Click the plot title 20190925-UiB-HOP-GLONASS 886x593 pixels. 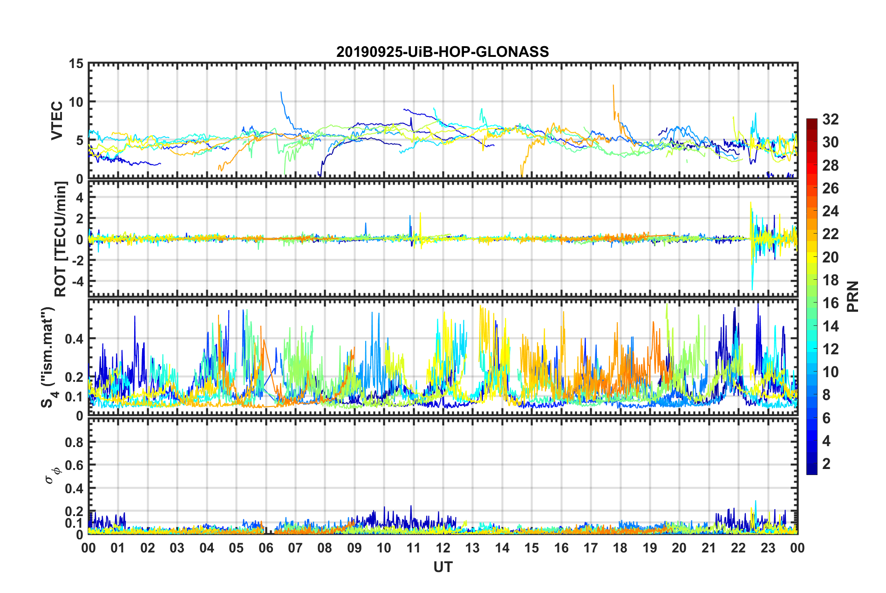pyautogui.click(x=443, y=52)
